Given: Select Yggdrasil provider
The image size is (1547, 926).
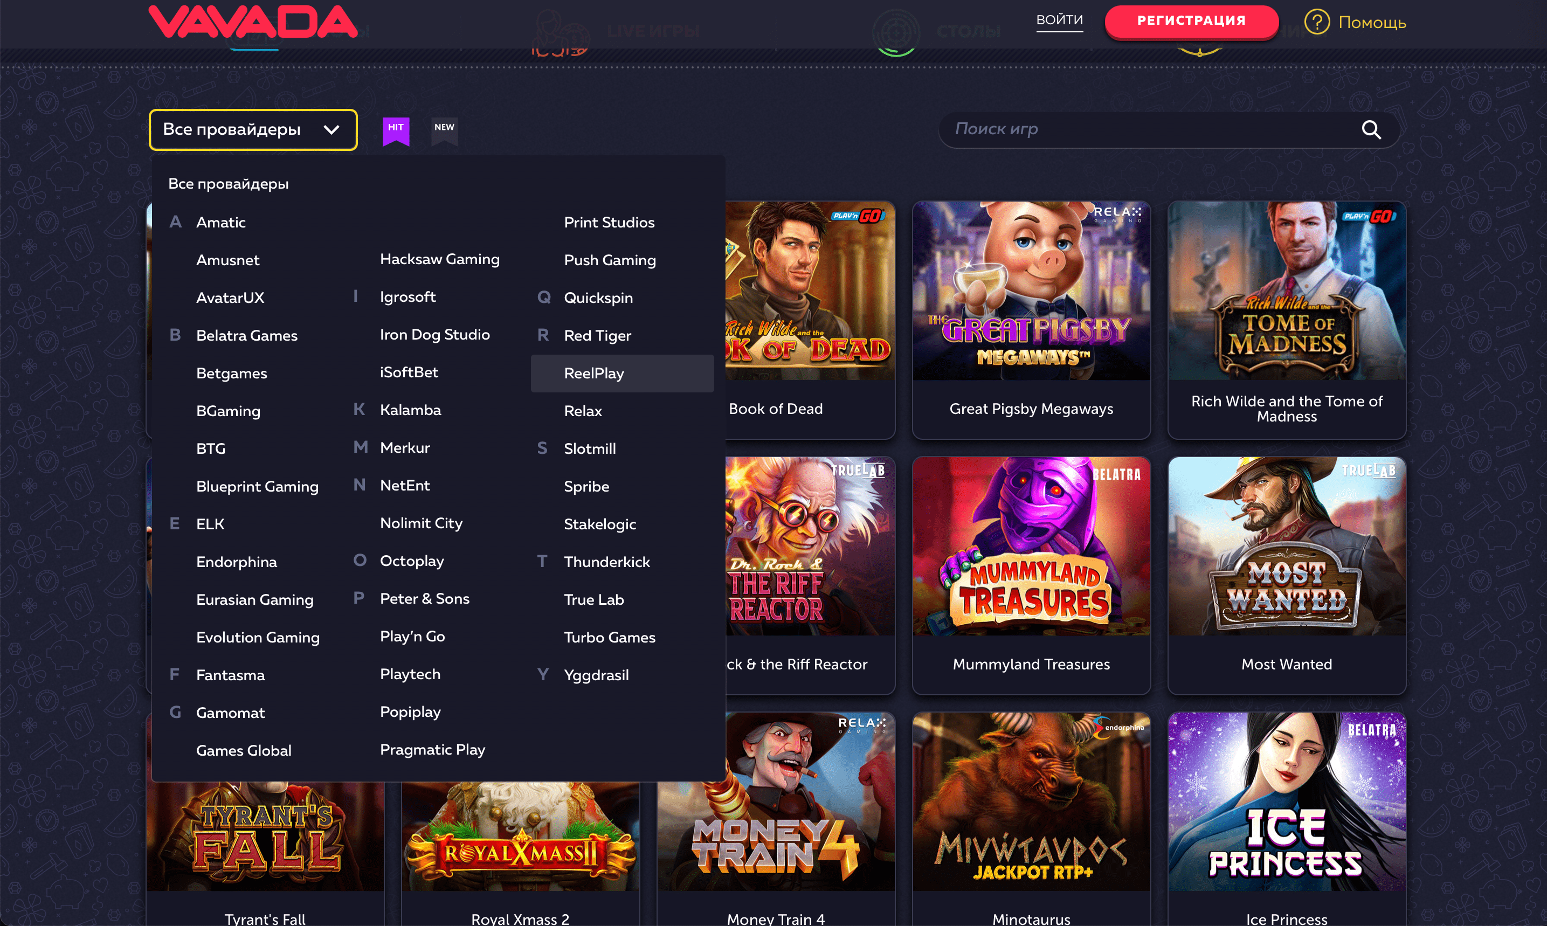Looking at the screenshot, I should (596, 675).
